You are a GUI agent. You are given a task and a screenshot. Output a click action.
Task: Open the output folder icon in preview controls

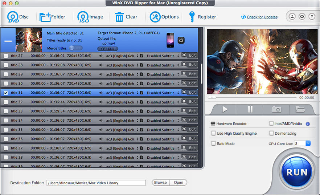pos(300,109)
